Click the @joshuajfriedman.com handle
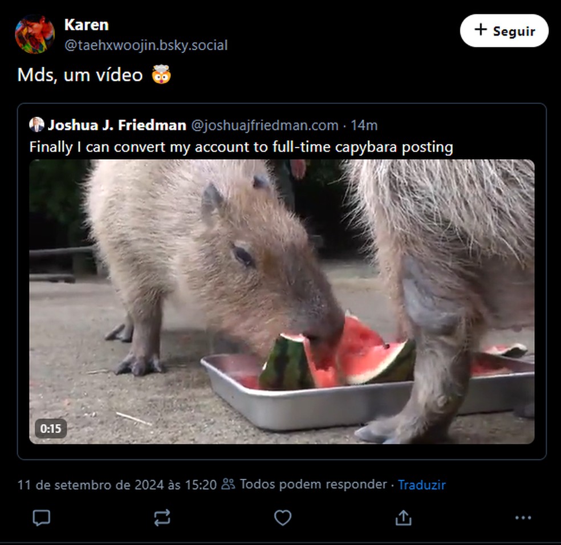This screenshot has height=545, width=561. [x=265, y=125]
